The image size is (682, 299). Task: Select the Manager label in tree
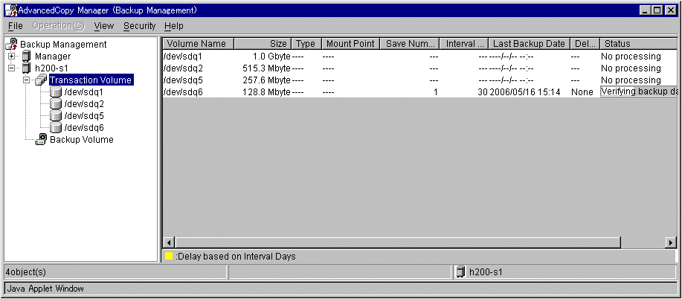pyautogui.click(x=53, y=56)
